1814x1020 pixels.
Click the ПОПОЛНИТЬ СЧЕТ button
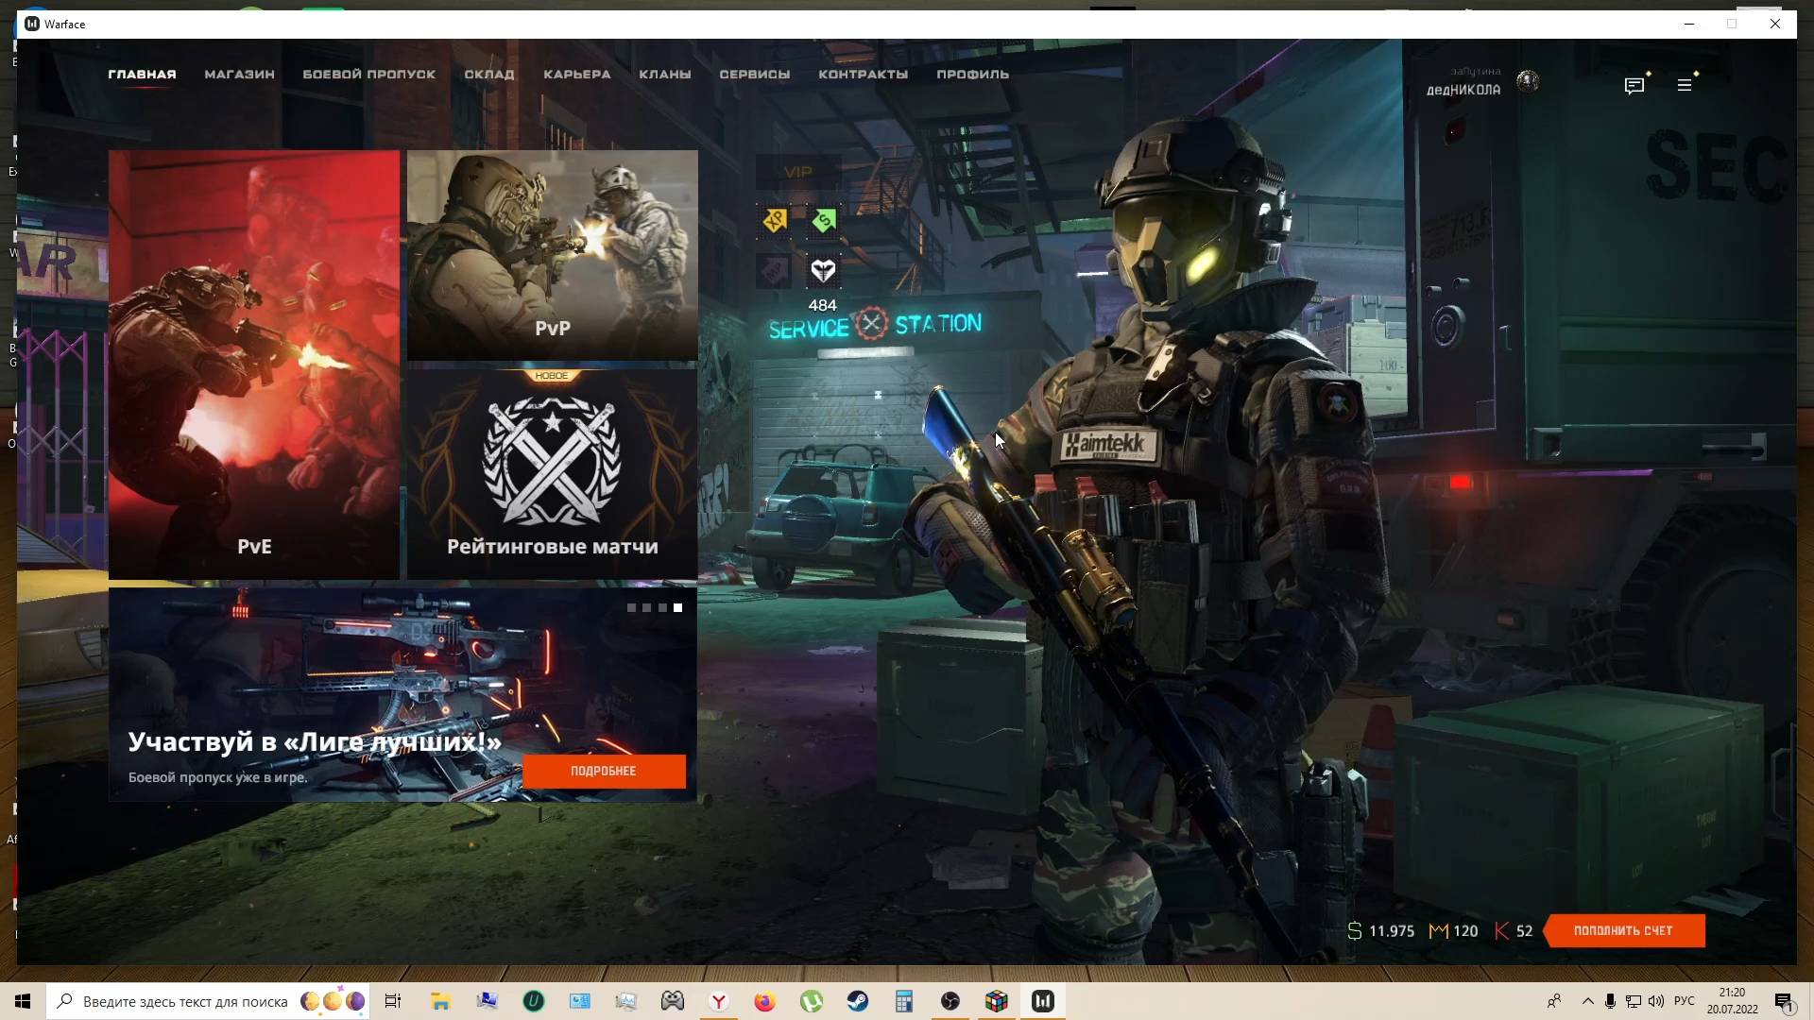point(1623,931)
